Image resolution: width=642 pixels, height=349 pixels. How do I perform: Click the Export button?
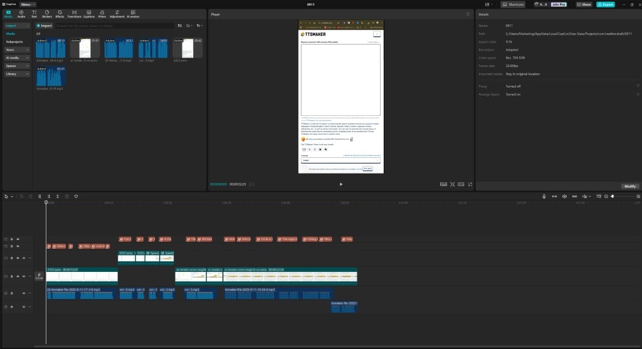point(605,4)
